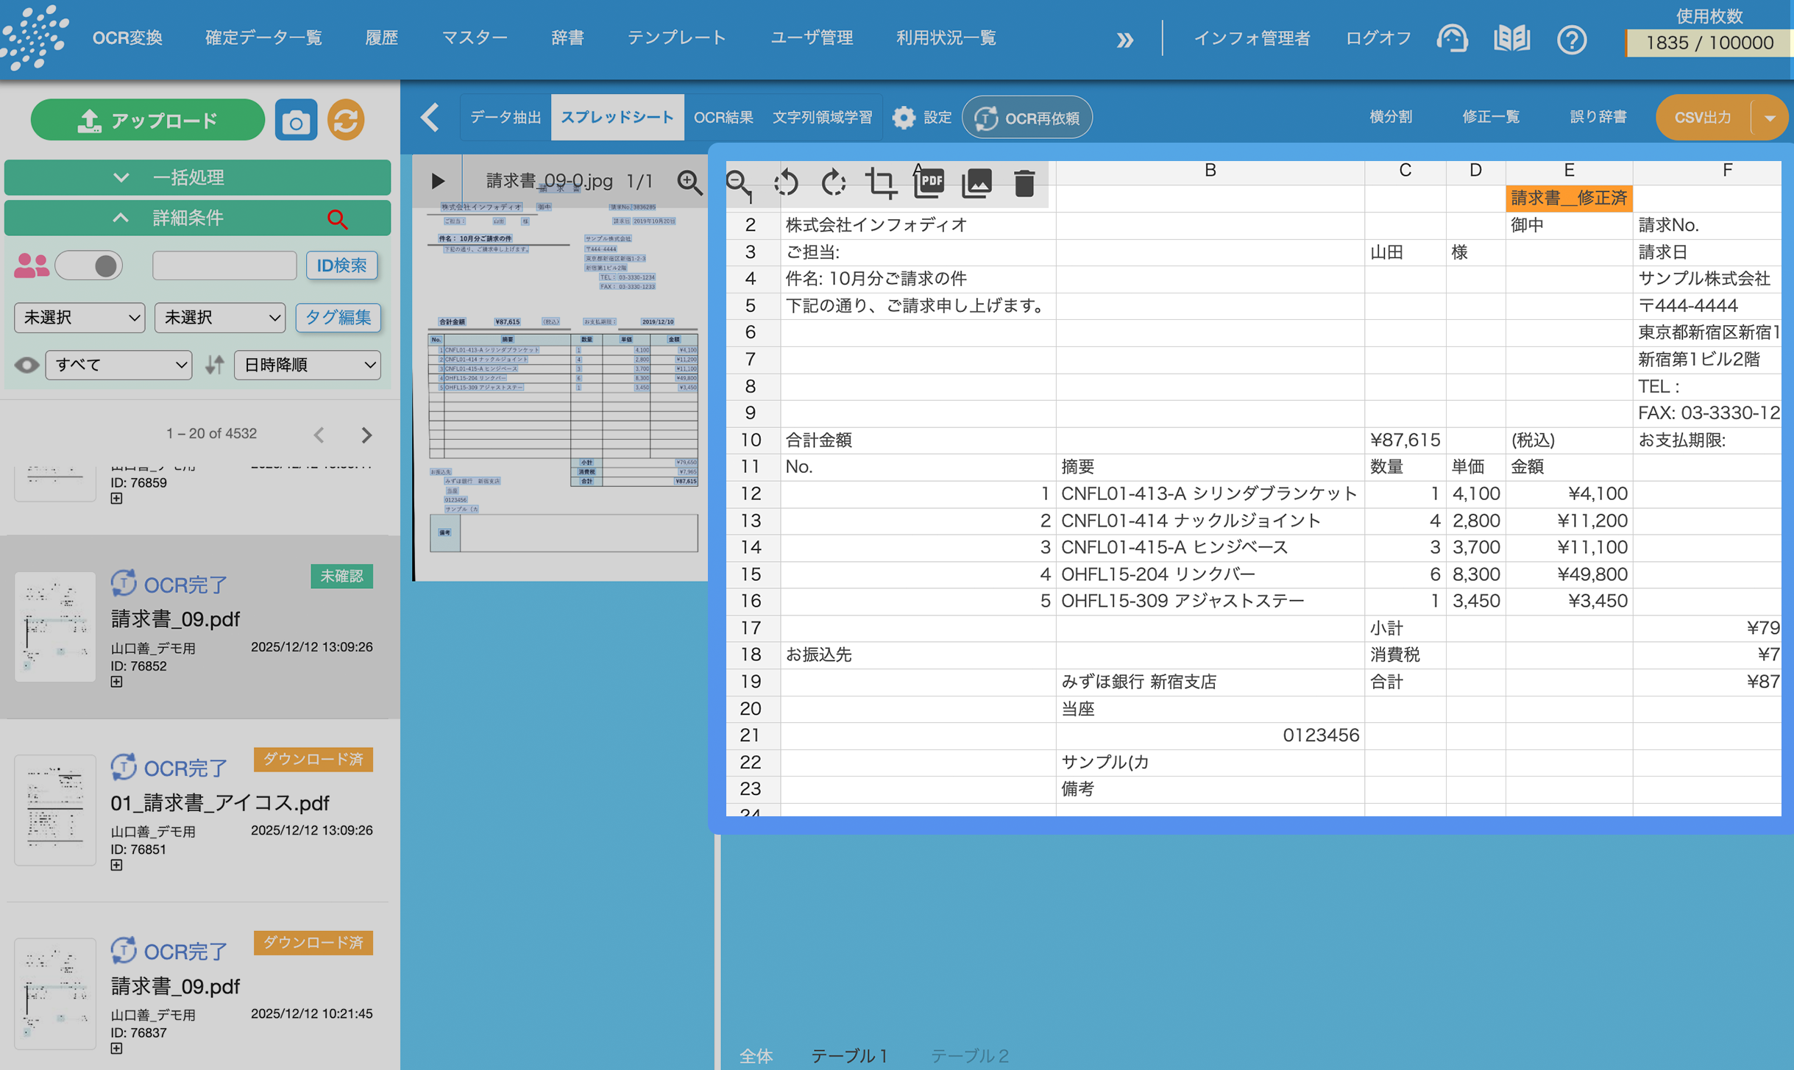Delete image with trash icon
Screen dimensions: 1794x1070
click(1024, 182)
